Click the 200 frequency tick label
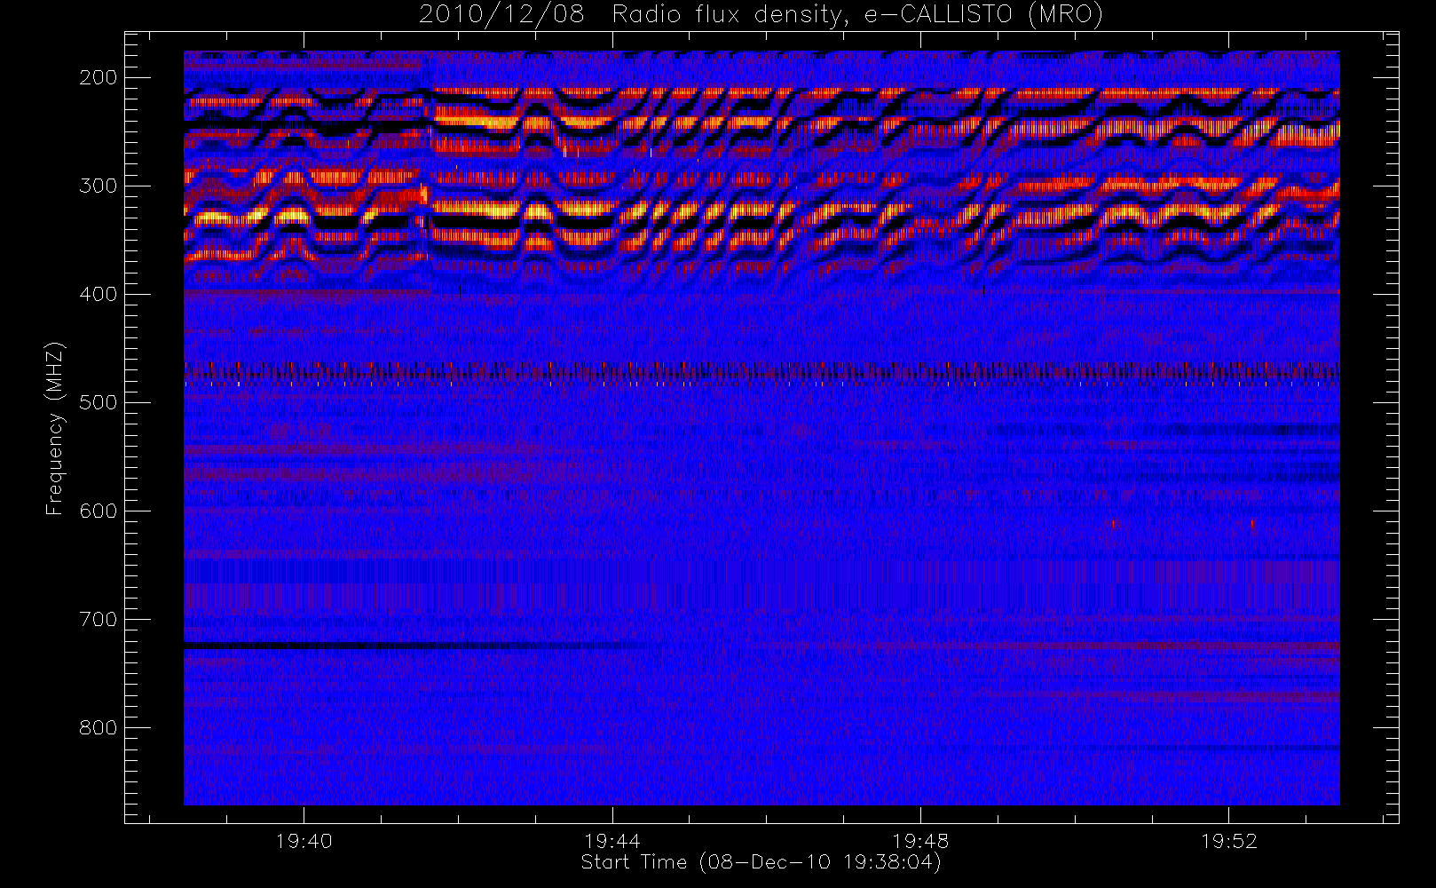Screen dimensions: 1436x888 click(x=99, y=77)
